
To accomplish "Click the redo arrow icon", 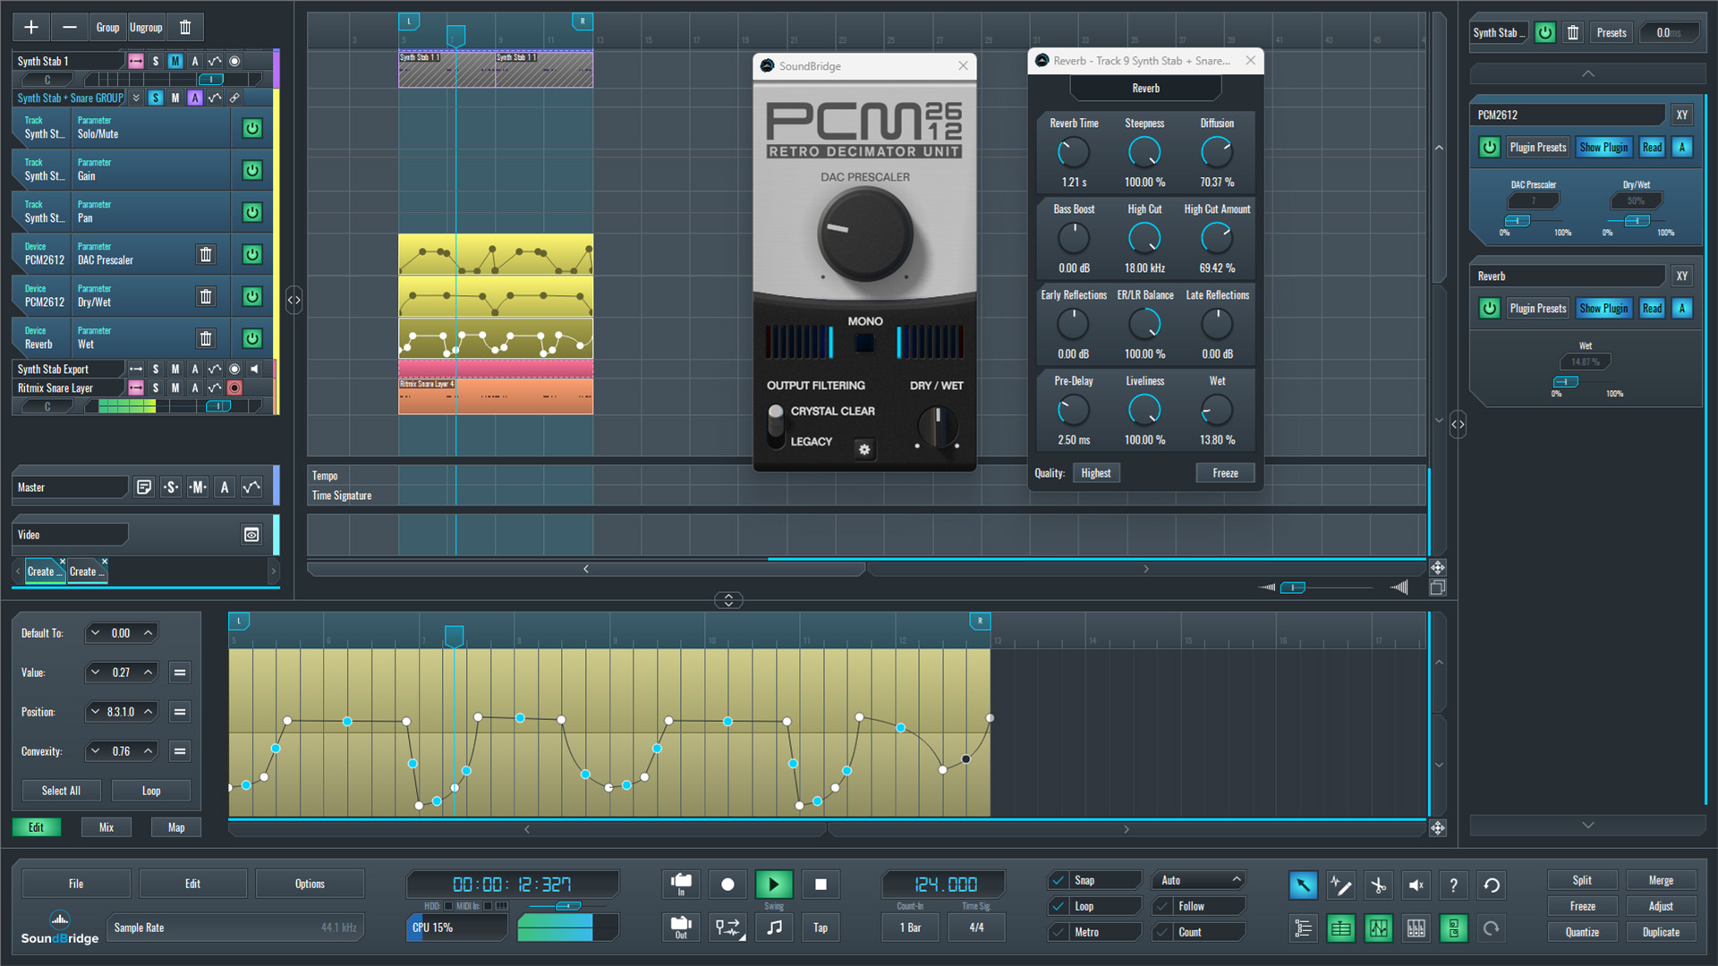I will coord(1492,928).
